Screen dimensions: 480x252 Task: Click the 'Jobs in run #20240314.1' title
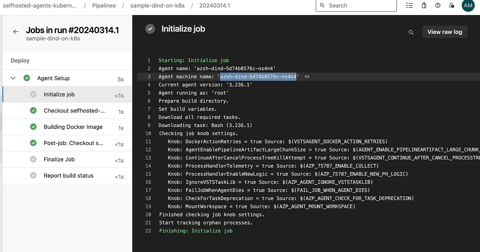coord(72,30)
